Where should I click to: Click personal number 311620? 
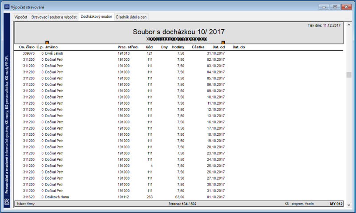pos(28,197)
